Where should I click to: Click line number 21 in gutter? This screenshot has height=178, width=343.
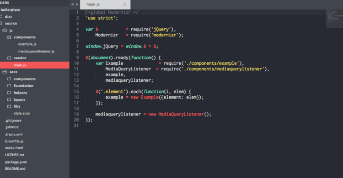click(76, 126)
